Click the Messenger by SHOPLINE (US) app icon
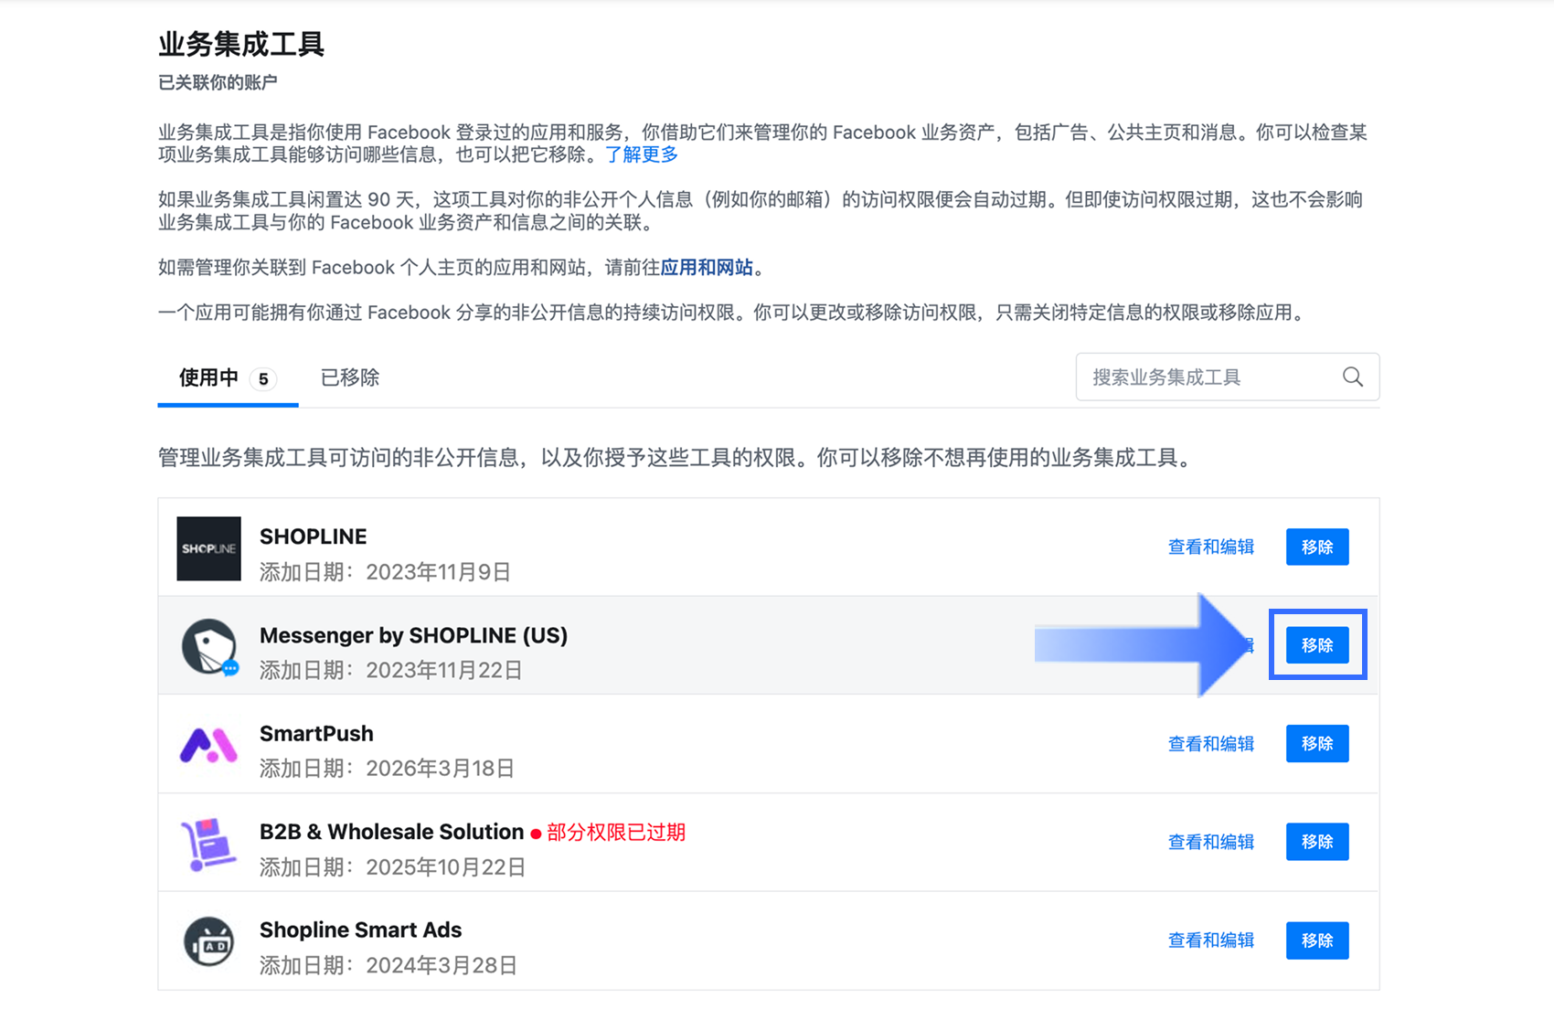1554x1020 pixels. pos(209,647)
